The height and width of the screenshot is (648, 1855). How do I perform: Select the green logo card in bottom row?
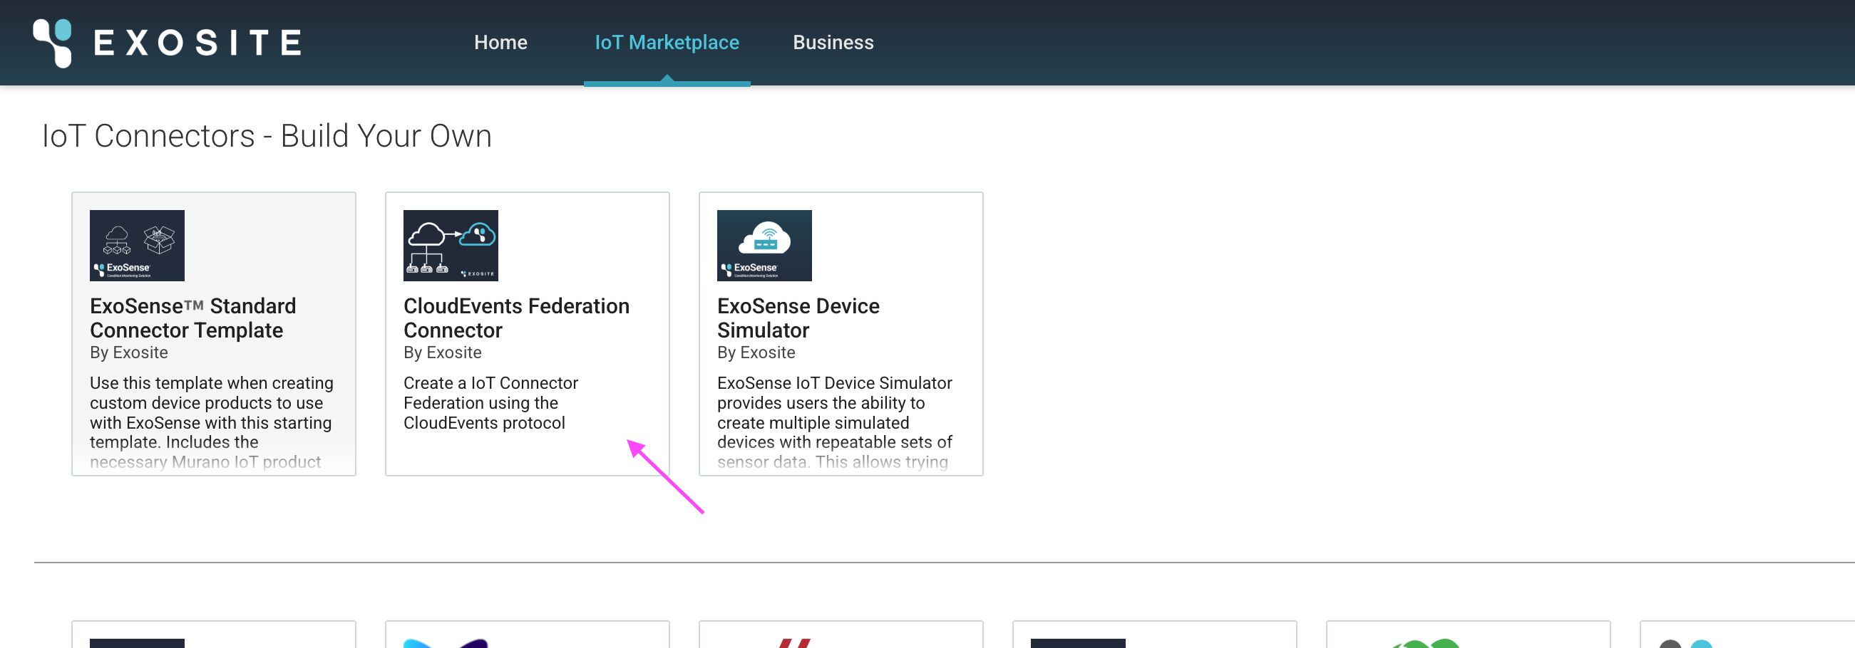[1467, 637]
